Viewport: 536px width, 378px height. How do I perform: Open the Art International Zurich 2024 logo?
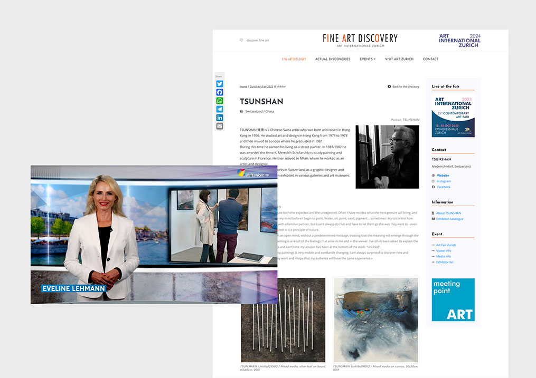(460, 41)
